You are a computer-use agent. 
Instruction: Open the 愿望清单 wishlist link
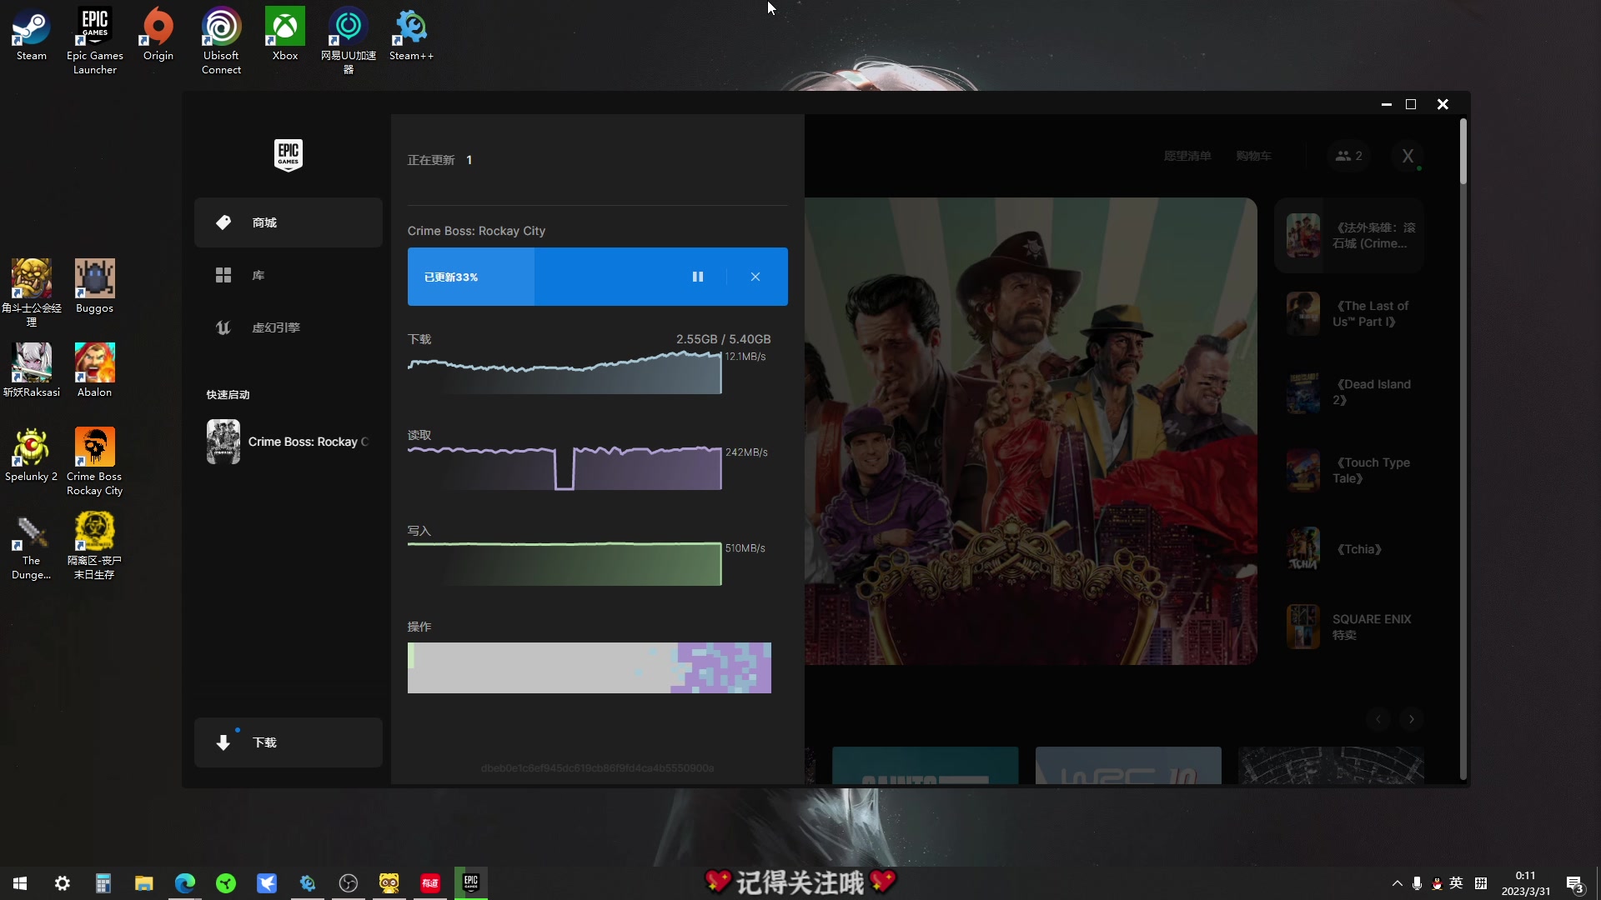tap(1187, 156)
